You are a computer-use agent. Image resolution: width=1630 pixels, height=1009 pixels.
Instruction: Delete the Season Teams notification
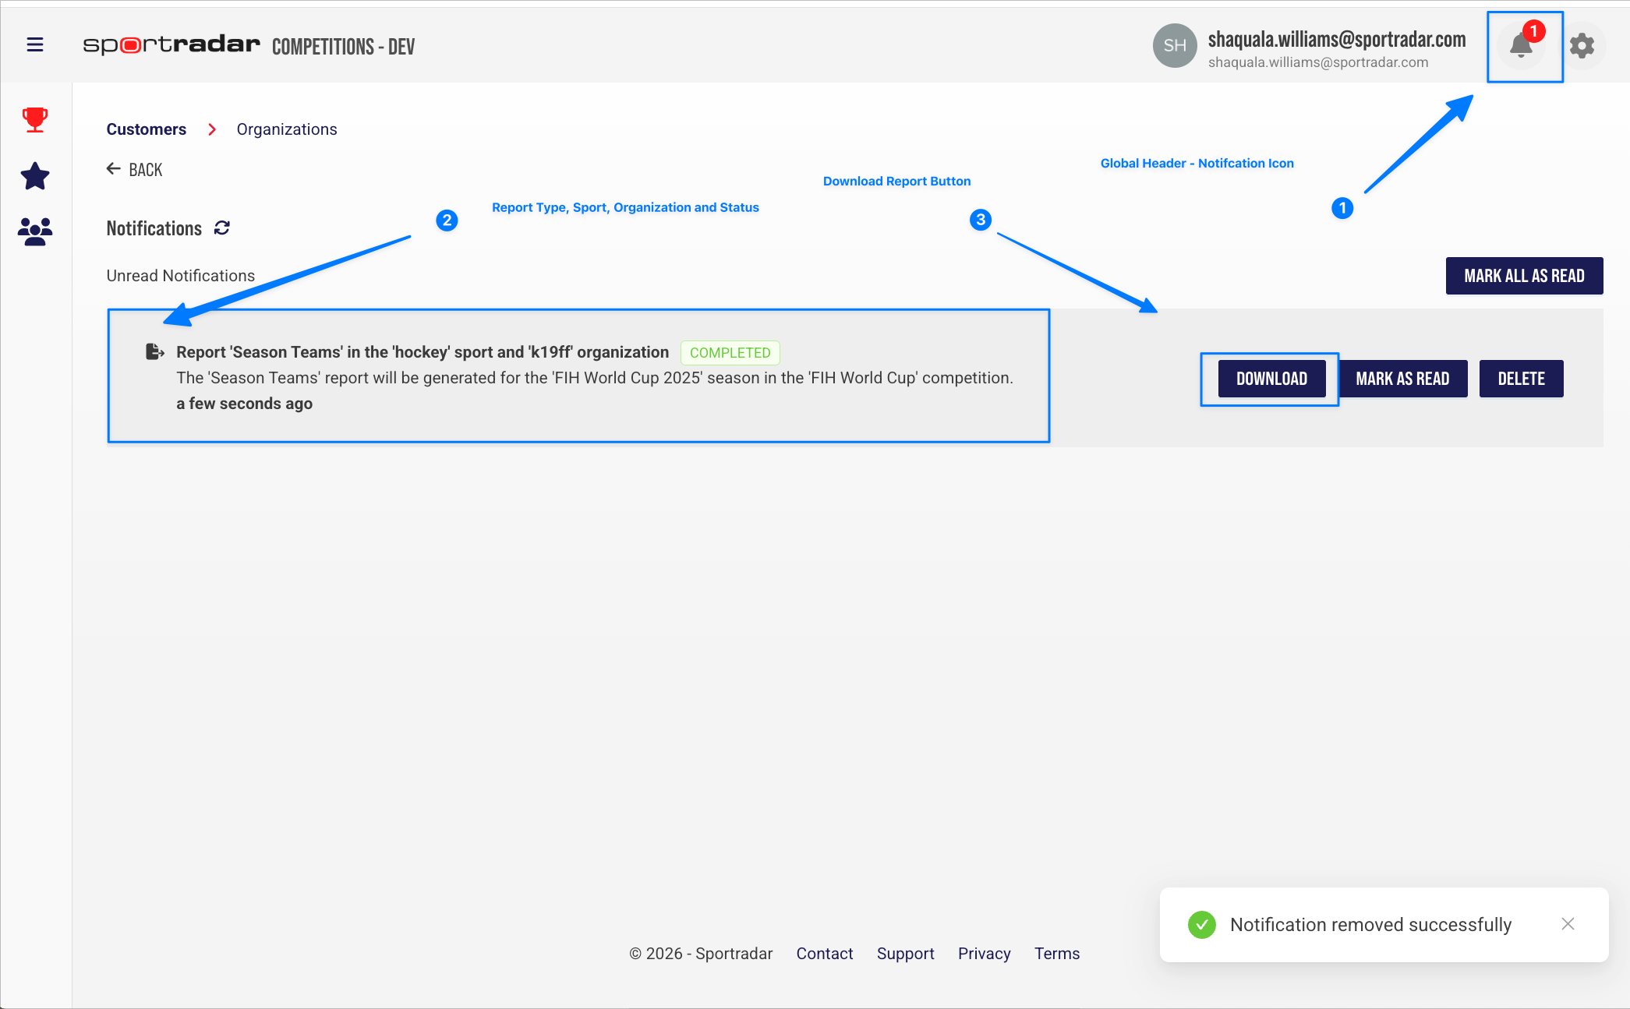coord(1521,379)
